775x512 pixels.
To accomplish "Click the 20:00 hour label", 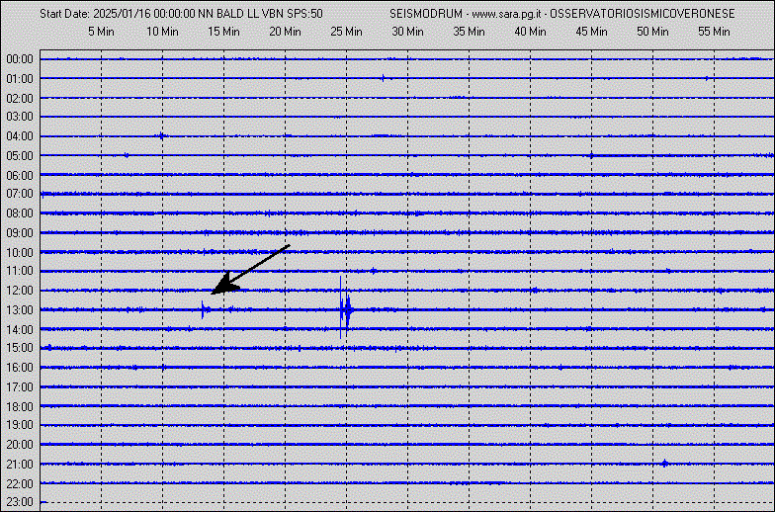I will pos(20,445).
